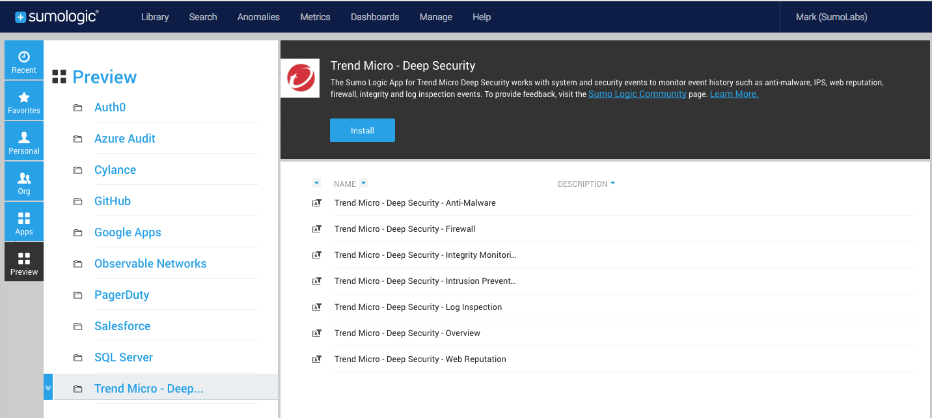Open the PagerDuty folder
Screen dimensions: 932x418
(x=122, y=295)
